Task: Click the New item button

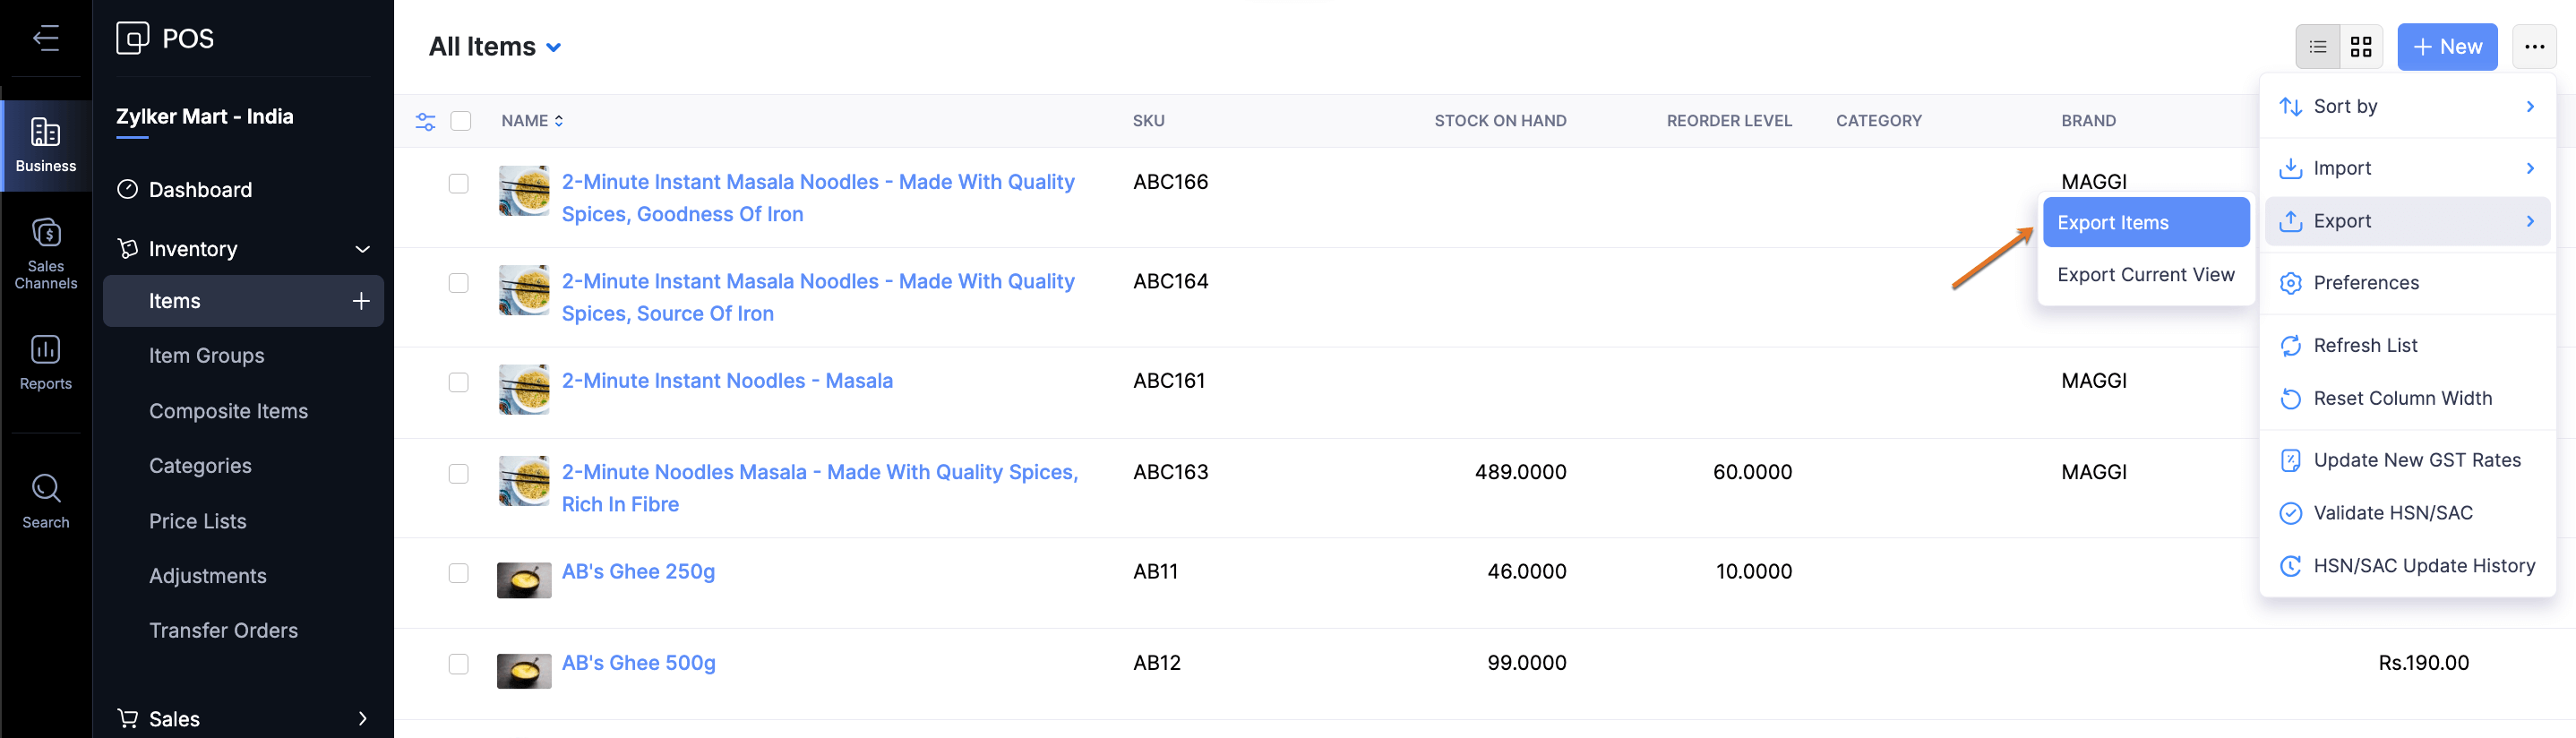Action: coord(2446,47)
